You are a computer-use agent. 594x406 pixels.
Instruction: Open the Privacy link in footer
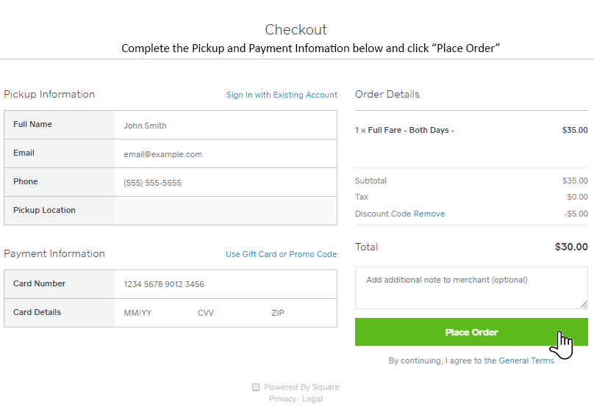pos(282,399)
